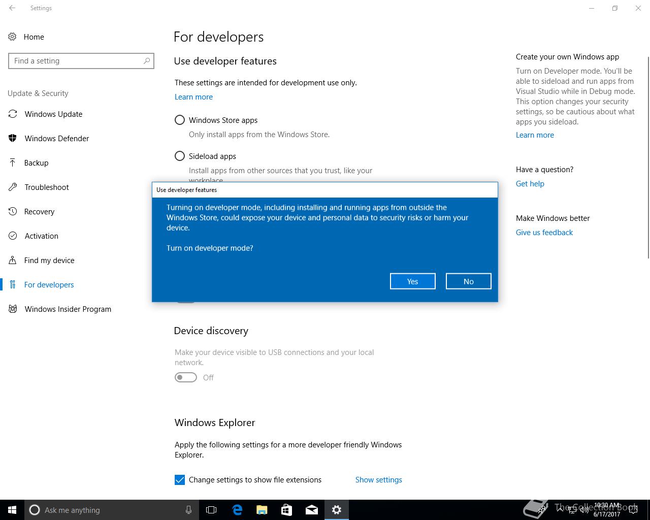The image size is (650, 520).
Task: Click the Windows Update sync icon
Action: (x=13, y=114)
